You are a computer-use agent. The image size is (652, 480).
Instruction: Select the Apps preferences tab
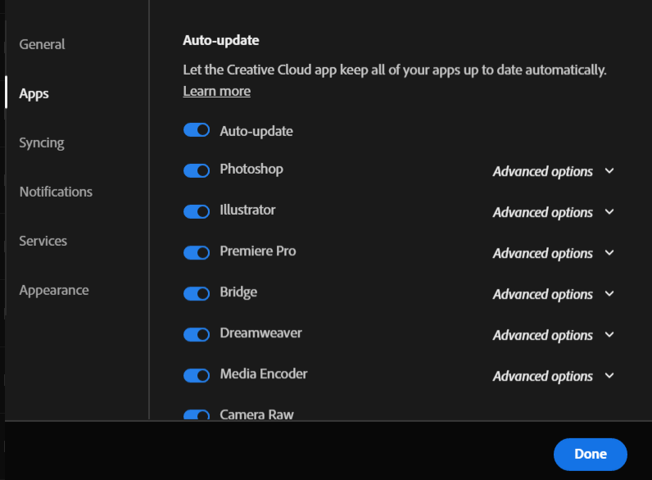(x=34, y=93)
